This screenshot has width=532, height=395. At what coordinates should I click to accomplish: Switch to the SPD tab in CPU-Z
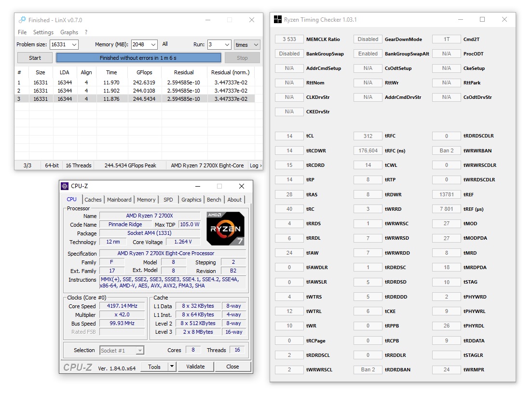pyautogui.click(x=168, y=200)
